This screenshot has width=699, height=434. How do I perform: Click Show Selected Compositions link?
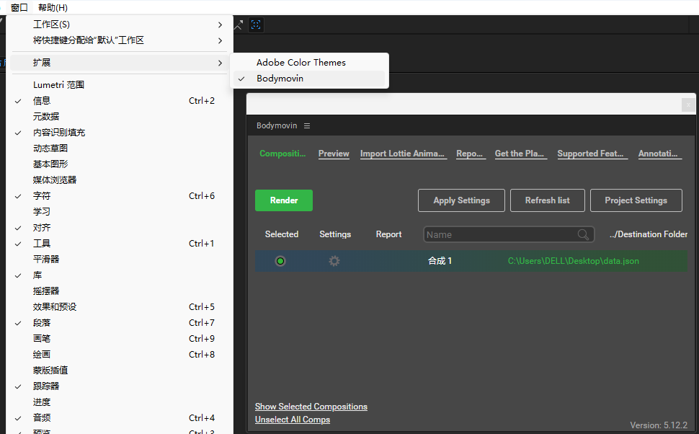(311, 407)
